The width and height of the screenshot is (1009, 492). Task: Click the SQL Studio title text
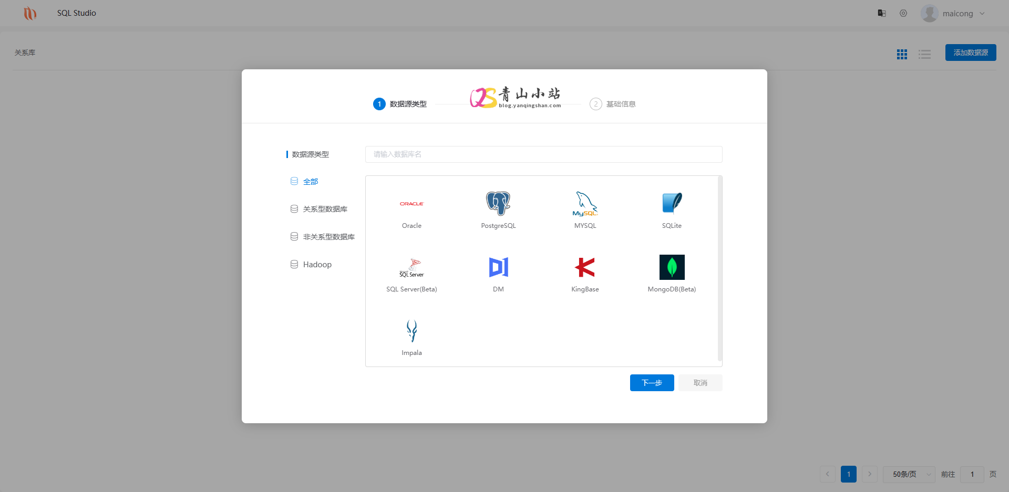pyautogui.click(x=77, y=13)
